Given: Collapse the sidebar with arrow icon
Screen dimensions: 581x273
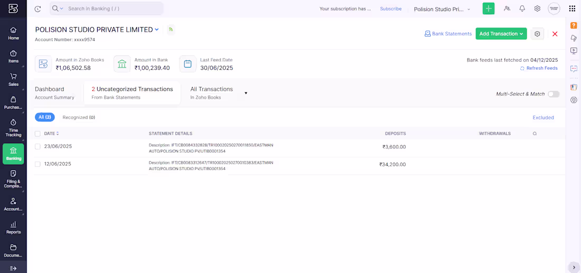Looking at the screenshot, I should (13, 268).
